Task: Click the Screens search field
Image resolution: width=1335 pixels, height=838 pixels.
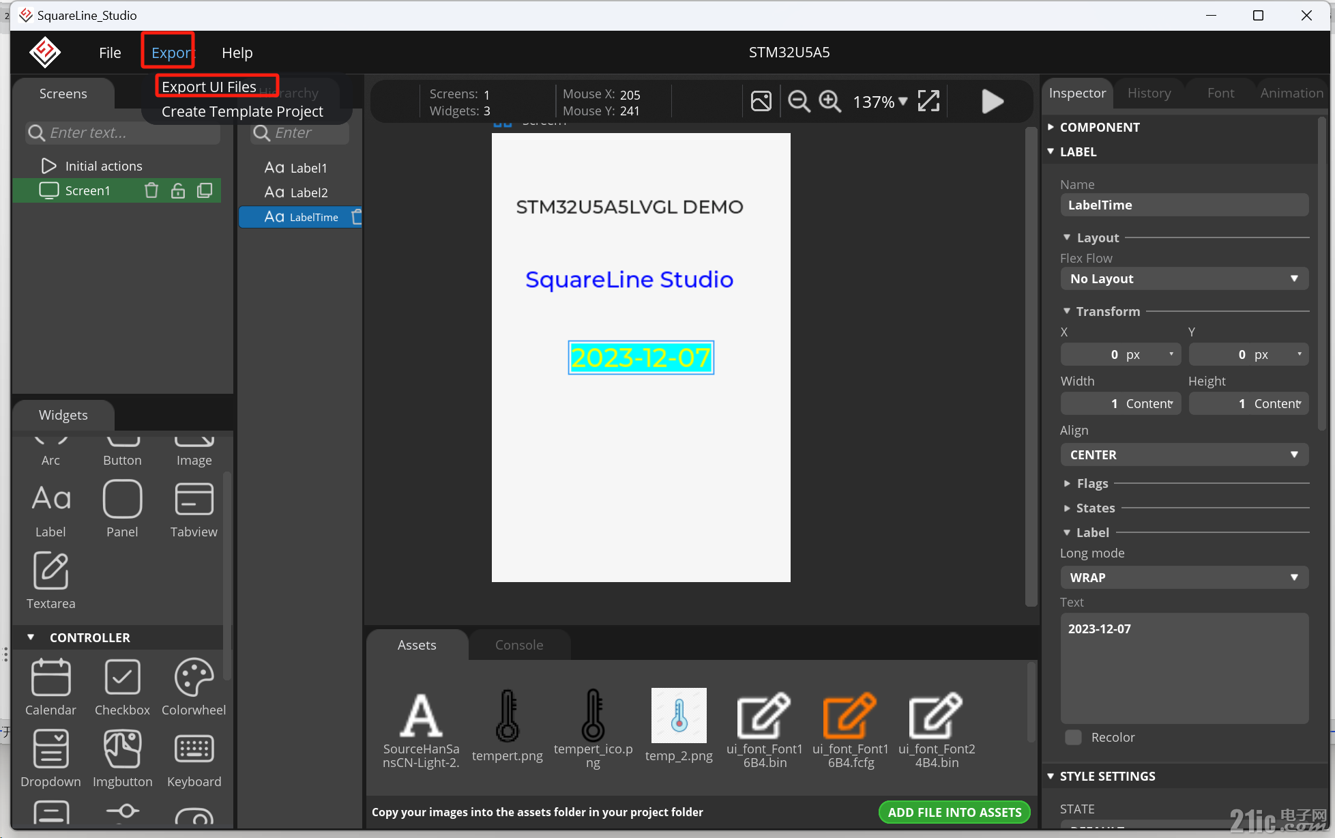Action: (x=123, y=132)
